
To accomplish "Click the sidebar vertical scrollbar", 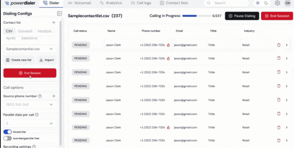I will click(60, 83).
